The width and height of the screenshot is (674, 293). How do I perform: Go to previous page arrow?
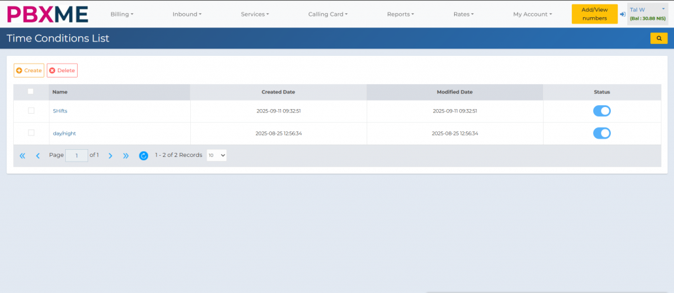[x=38, y=156]
